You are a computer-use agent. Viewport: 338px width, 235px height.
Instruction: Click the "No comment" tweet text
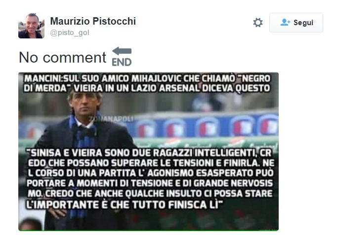pyautogui.click(x=63, y=58)
